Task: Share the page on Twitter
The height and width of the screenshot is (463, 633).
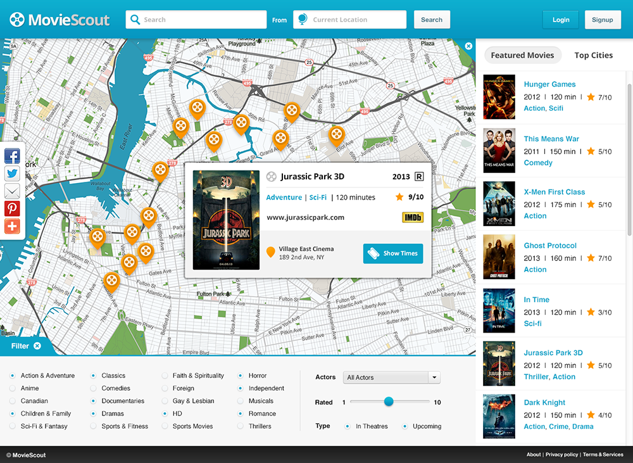Action: point(12,174)
